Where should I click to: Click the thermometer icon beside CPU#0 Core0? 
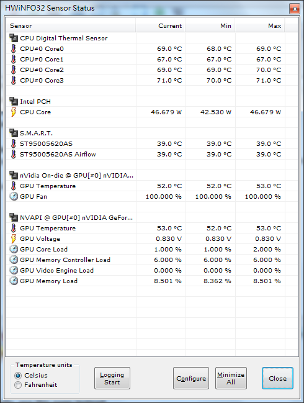tap(14, 48)
